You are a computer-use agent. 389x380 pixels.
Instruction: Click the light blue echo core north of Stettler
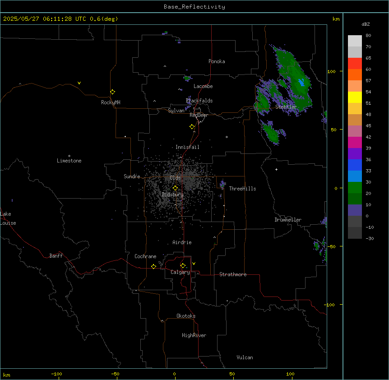coord(301,82)
